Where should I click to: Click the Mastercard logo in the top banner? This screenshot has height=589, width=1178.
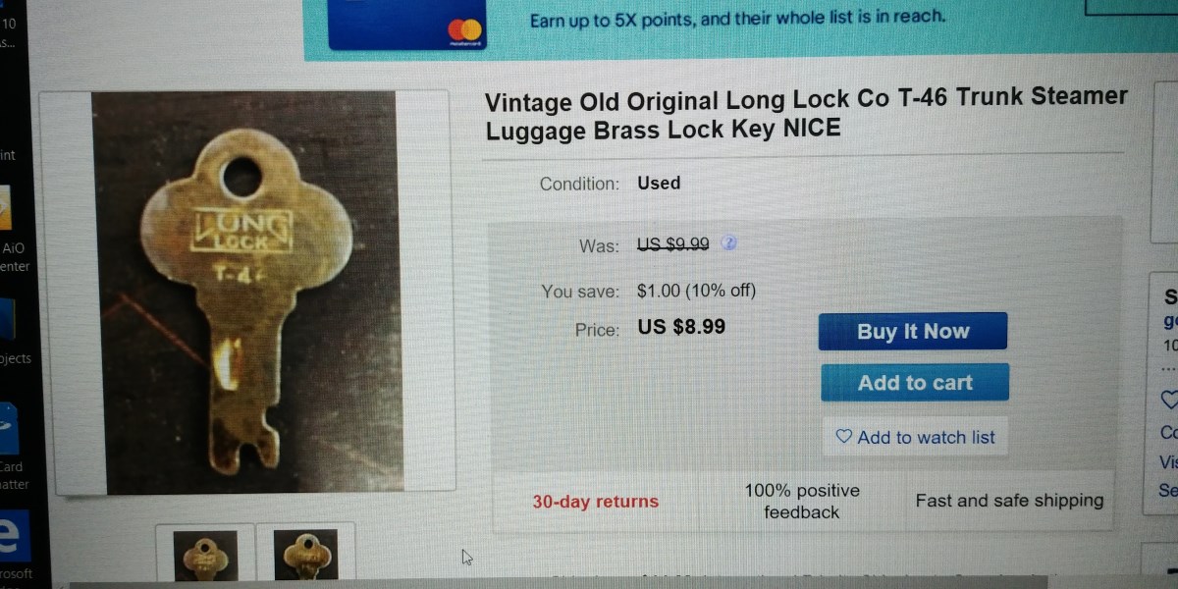465,31
